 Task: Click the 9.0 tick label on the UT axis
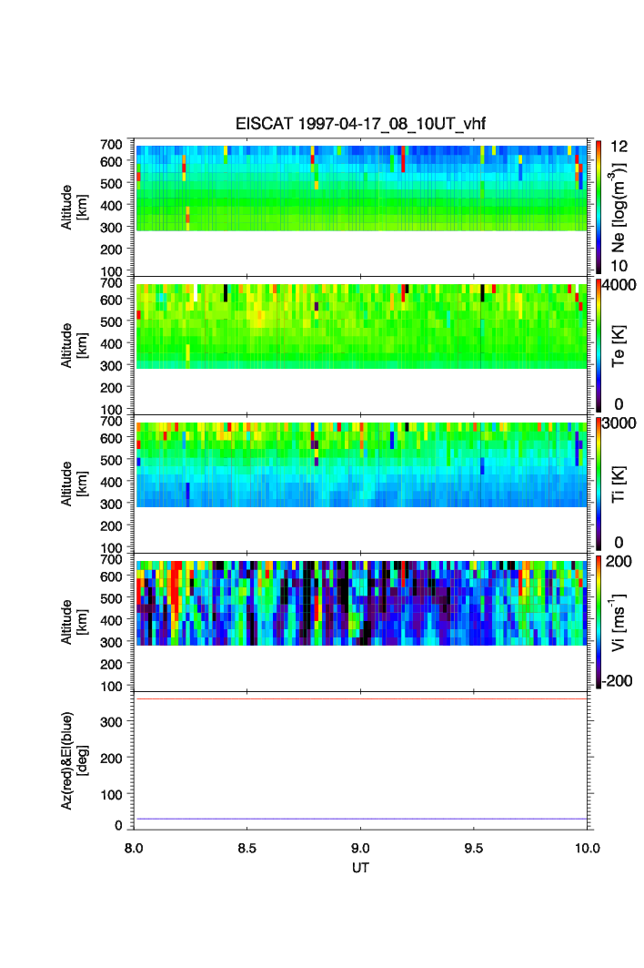[x=360, y=848]
